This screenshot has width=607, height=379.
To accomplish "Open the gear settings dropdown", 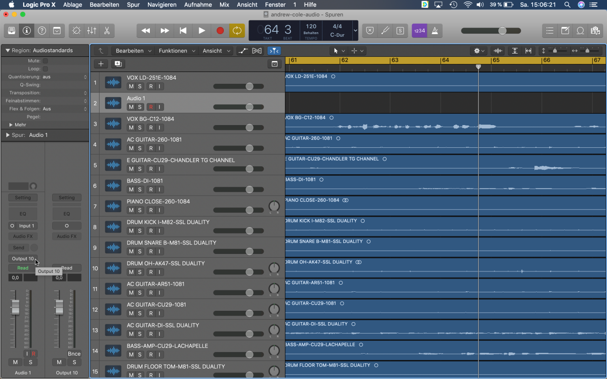I will [479, 51].
